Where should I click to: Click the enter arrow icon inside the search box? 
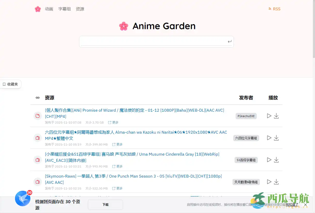(x=229, y=41)
